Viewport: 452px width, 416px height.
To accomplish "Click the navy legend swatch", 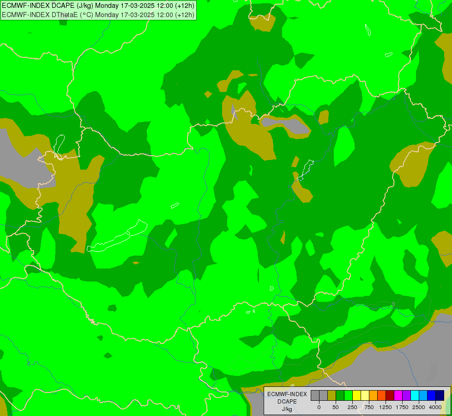I will tap(440, 395).
